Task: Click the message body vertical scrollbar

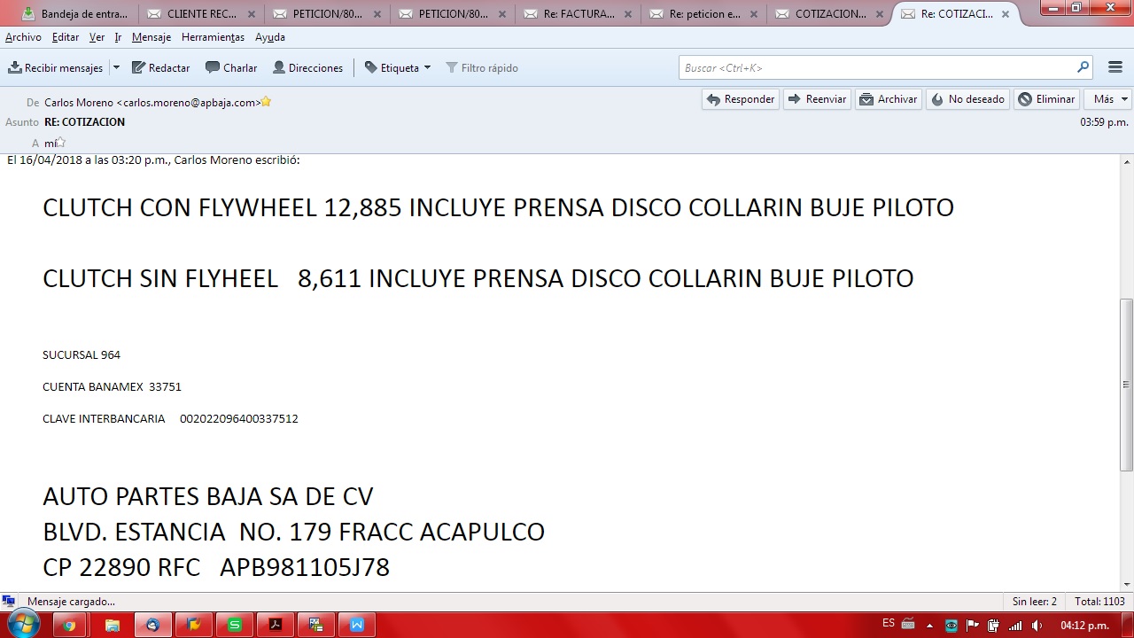Action: (1127, 384)
